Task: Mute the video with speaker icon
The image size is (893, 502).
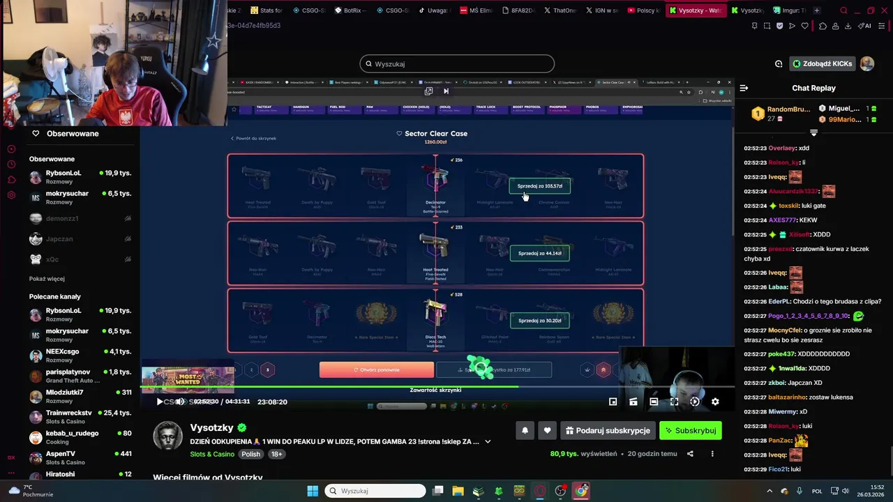Action: tap(180, 402)
